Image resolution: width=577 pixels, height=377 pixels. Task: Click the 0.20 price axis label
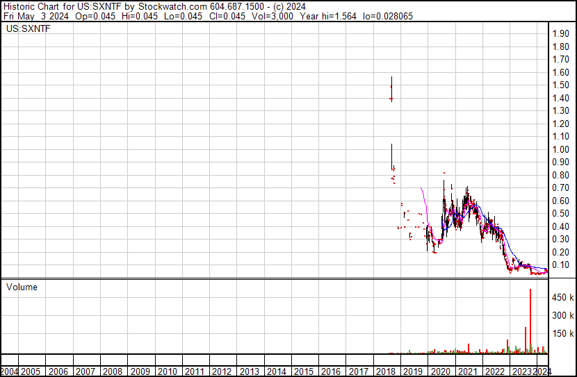coord(560,252)
